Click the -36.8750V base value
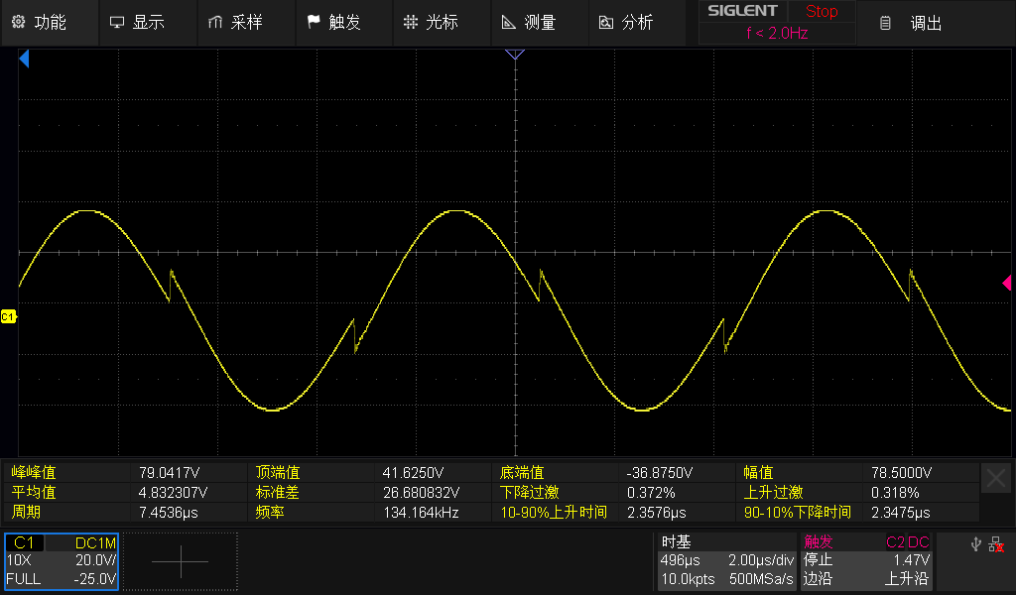The image size is (1016, 595). coord(659,473)
